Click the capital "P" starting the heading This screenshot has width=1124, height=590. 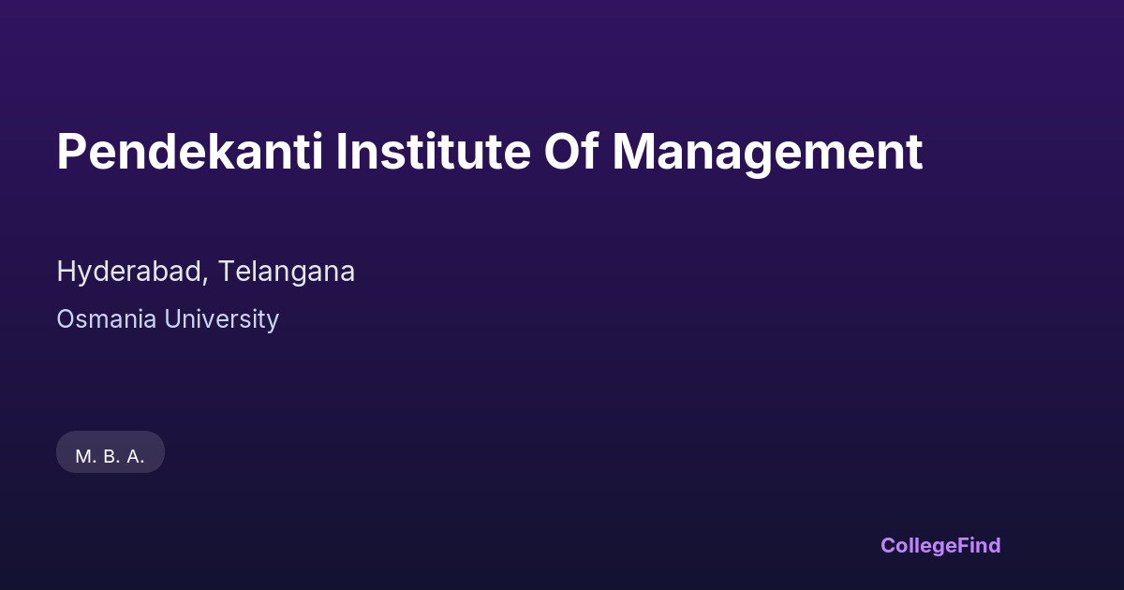pyautogui.click(x=71, y=153)
